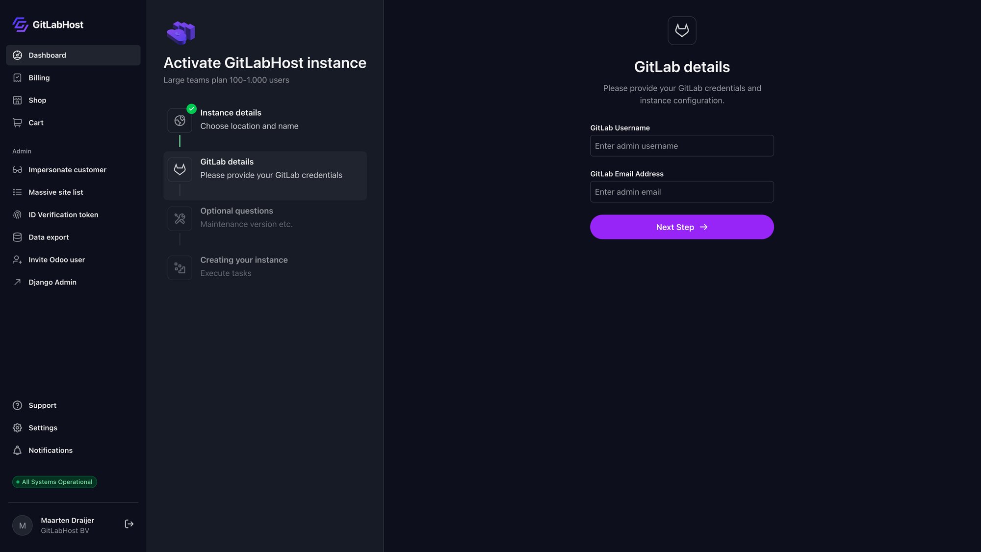This screenshot has height=552, width=981.
Task: Open the Invite Odoo user icon
Action: coord(17,260)
